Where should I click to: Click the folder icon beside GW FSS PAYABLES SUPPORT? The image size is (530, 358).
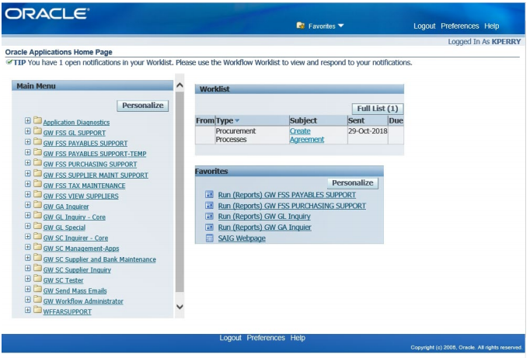(x=37, y=141)
